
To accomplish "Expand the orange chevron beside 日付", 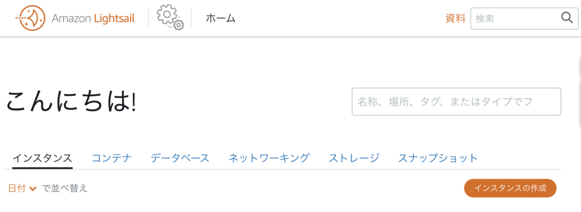I will [32, 189].
